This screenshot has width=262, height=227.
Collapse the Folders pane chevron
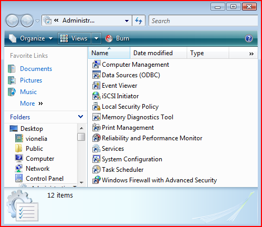[x=80, y=117]
